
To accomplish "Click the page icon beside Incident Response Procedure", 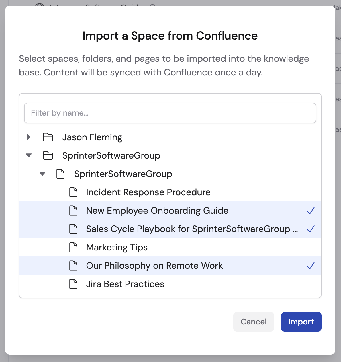I will click(x=73, y=192).
